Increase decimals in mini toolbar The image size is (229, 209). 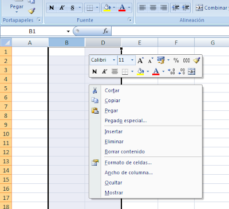tap(171, 71)
